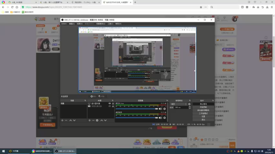275x154 pixels.
Task: Pop out the Scenes dock with its header icon
Action: [85, 101]
